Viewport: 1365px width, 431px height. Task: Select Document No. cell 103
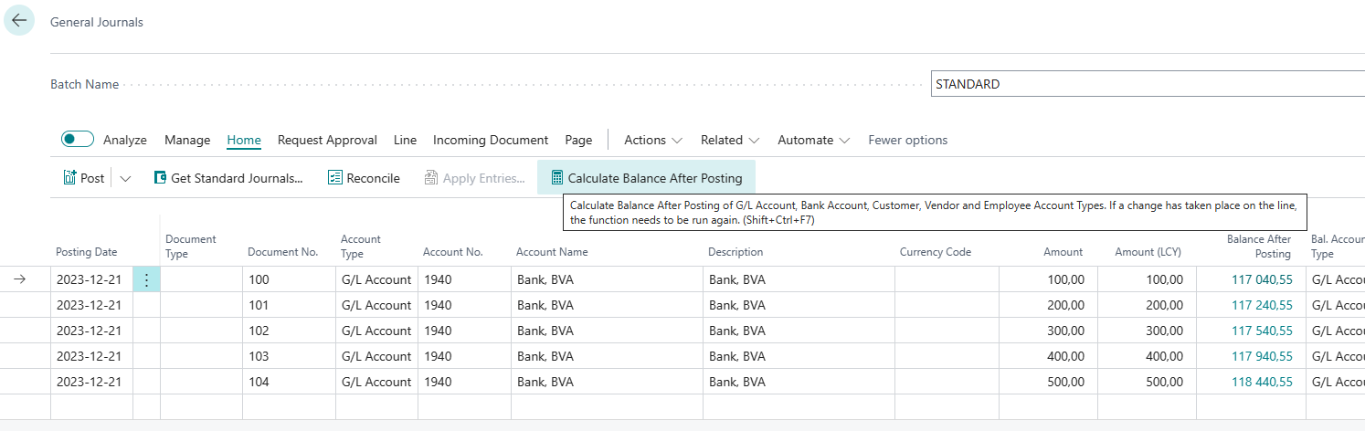[289, 356]
